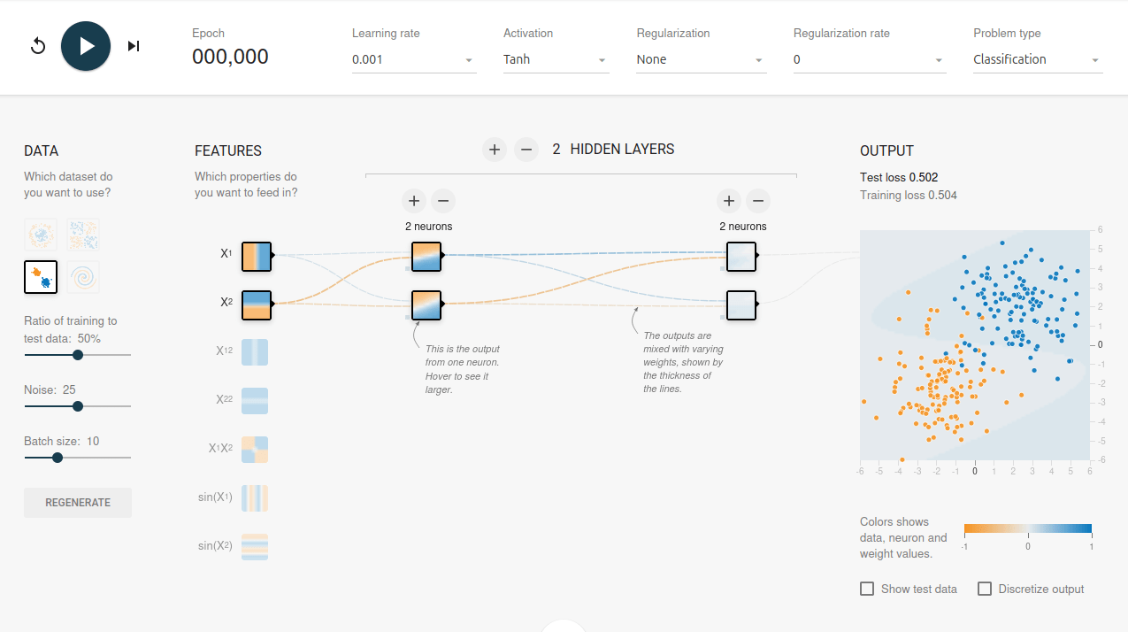
Task: Select the circle dataset thumbnail
Action: (x=41, y=235)
